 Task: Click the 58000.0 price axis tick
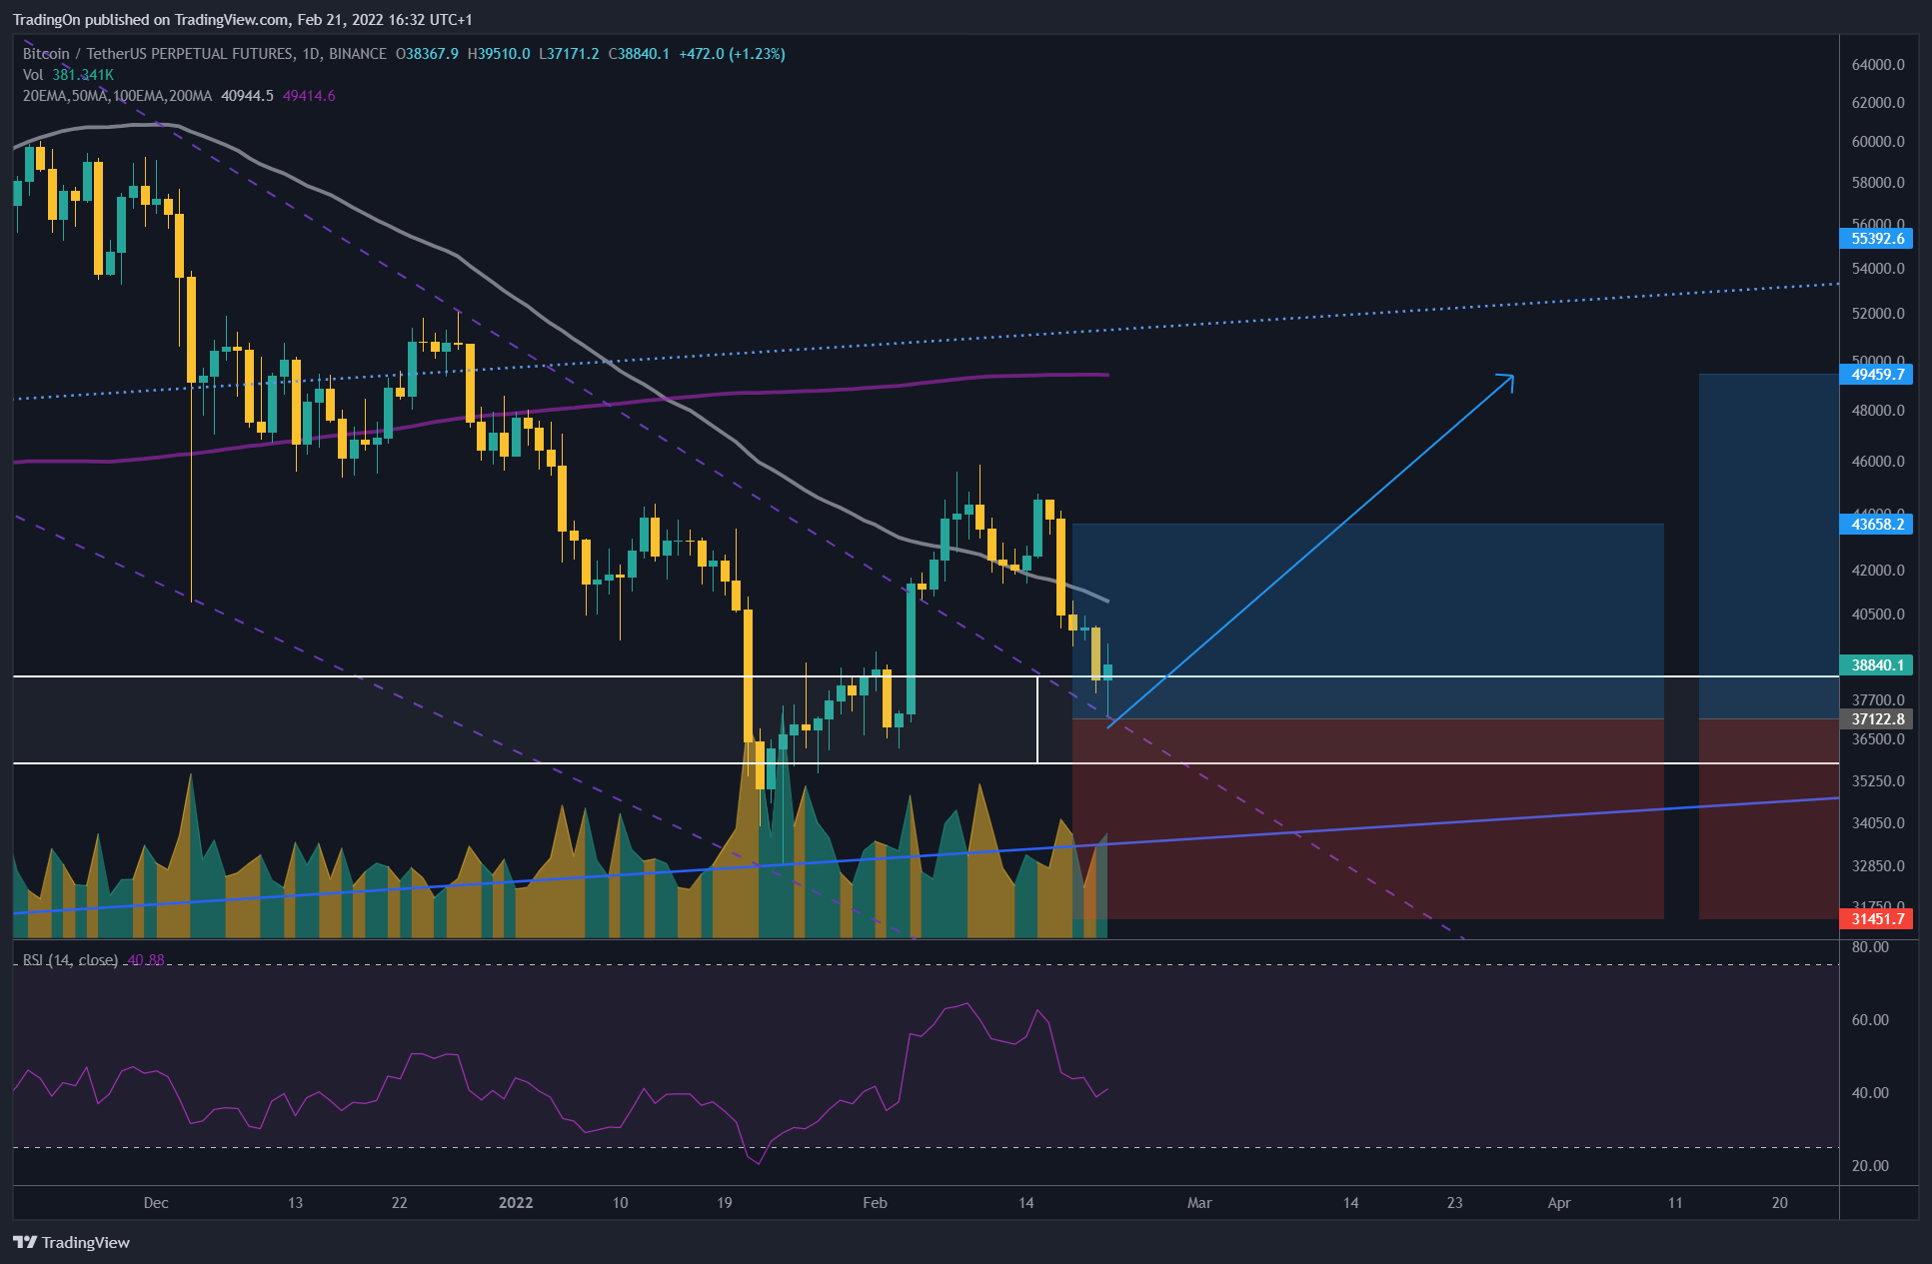click(1878, 182)
